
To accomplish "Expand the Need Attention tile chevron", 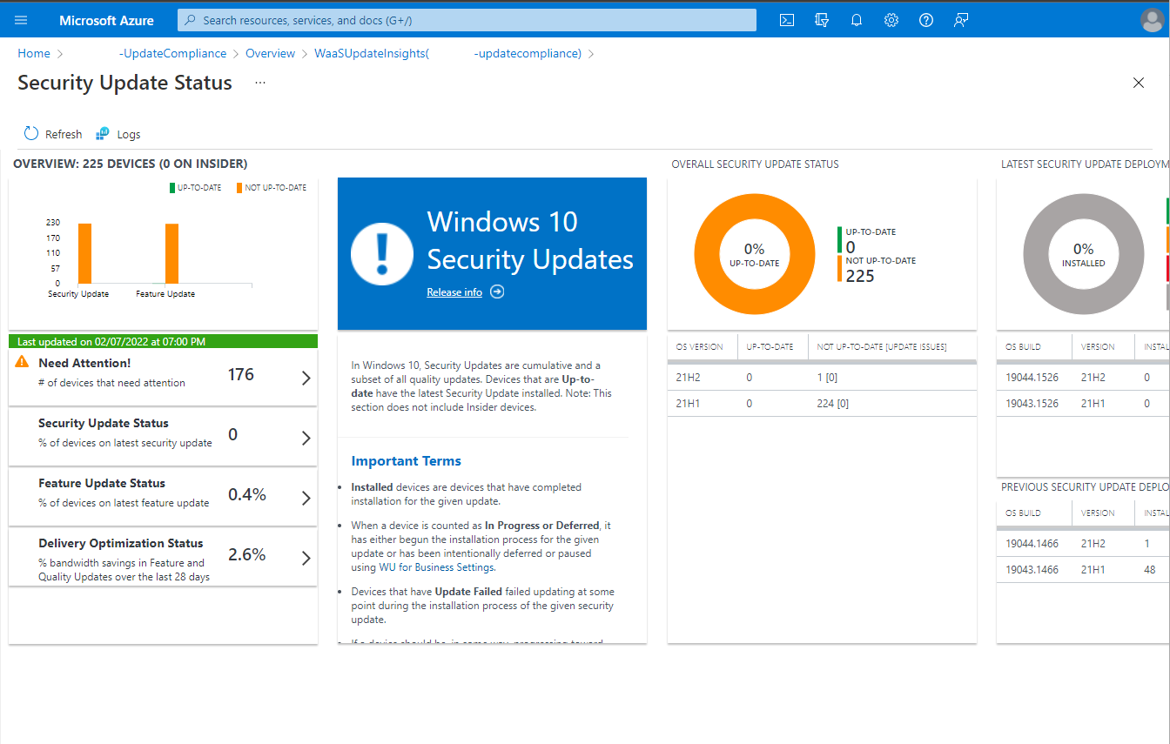I will click(x=306, y=378).
